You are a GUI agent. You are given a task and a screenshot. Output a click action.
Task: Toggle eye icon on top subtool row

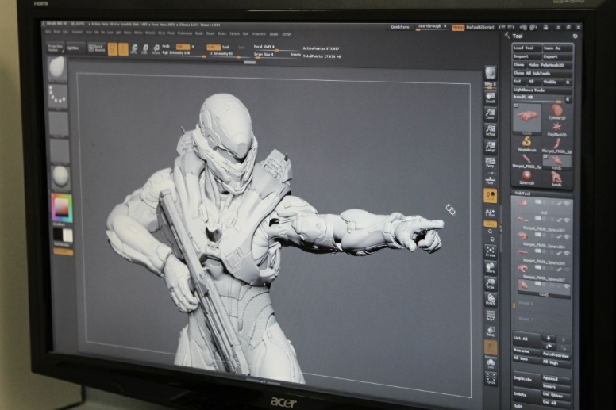tap(567, 204)
